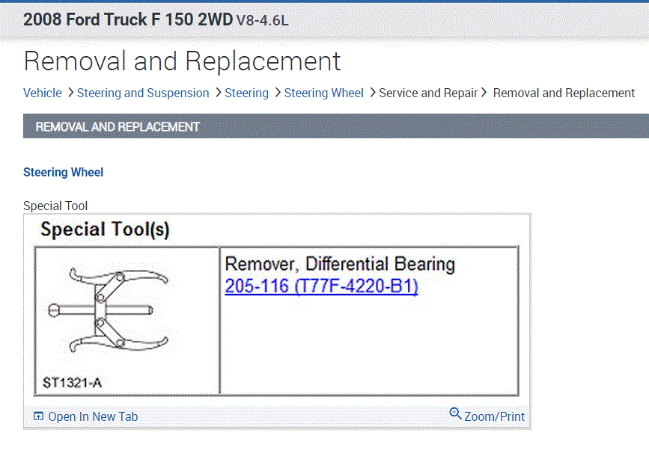This screenshot has height=465, width=649.
Task: Select the ST1321-A image label
Action: (x=73, y=383)
